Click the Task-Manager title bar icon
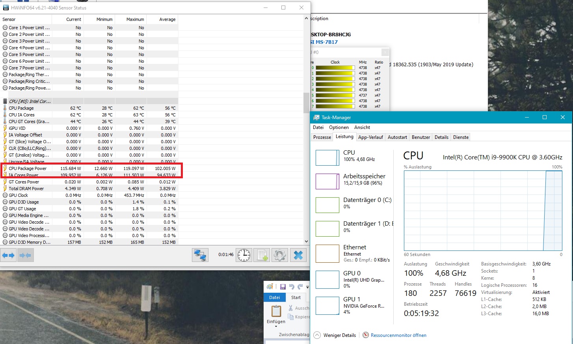 pos(316,118)
